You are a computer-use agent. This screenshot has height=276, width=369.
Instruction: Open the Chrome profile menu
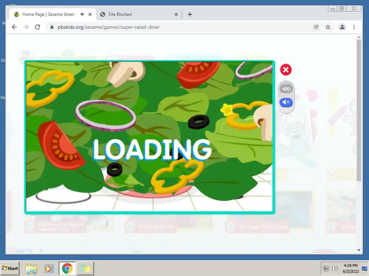pos(342,27)
